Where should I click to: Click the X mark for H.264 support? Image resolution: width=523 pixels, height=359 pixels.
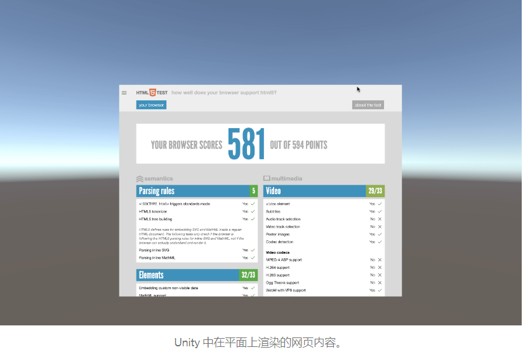(380, 268)
